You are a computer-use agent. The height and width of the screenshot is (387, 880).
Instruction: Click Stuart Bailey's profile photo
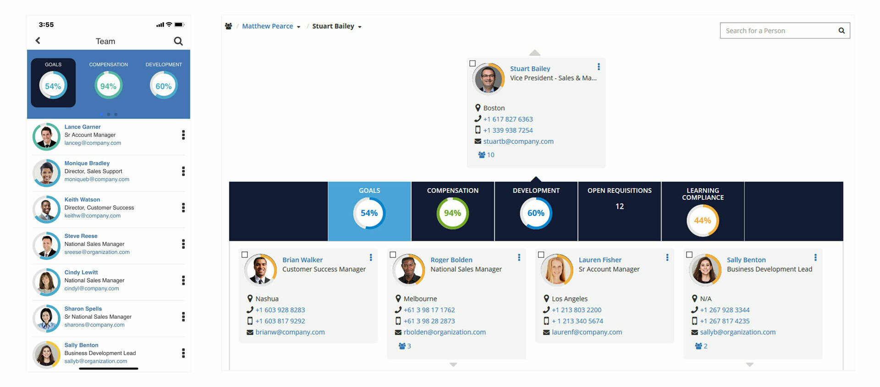489,79
